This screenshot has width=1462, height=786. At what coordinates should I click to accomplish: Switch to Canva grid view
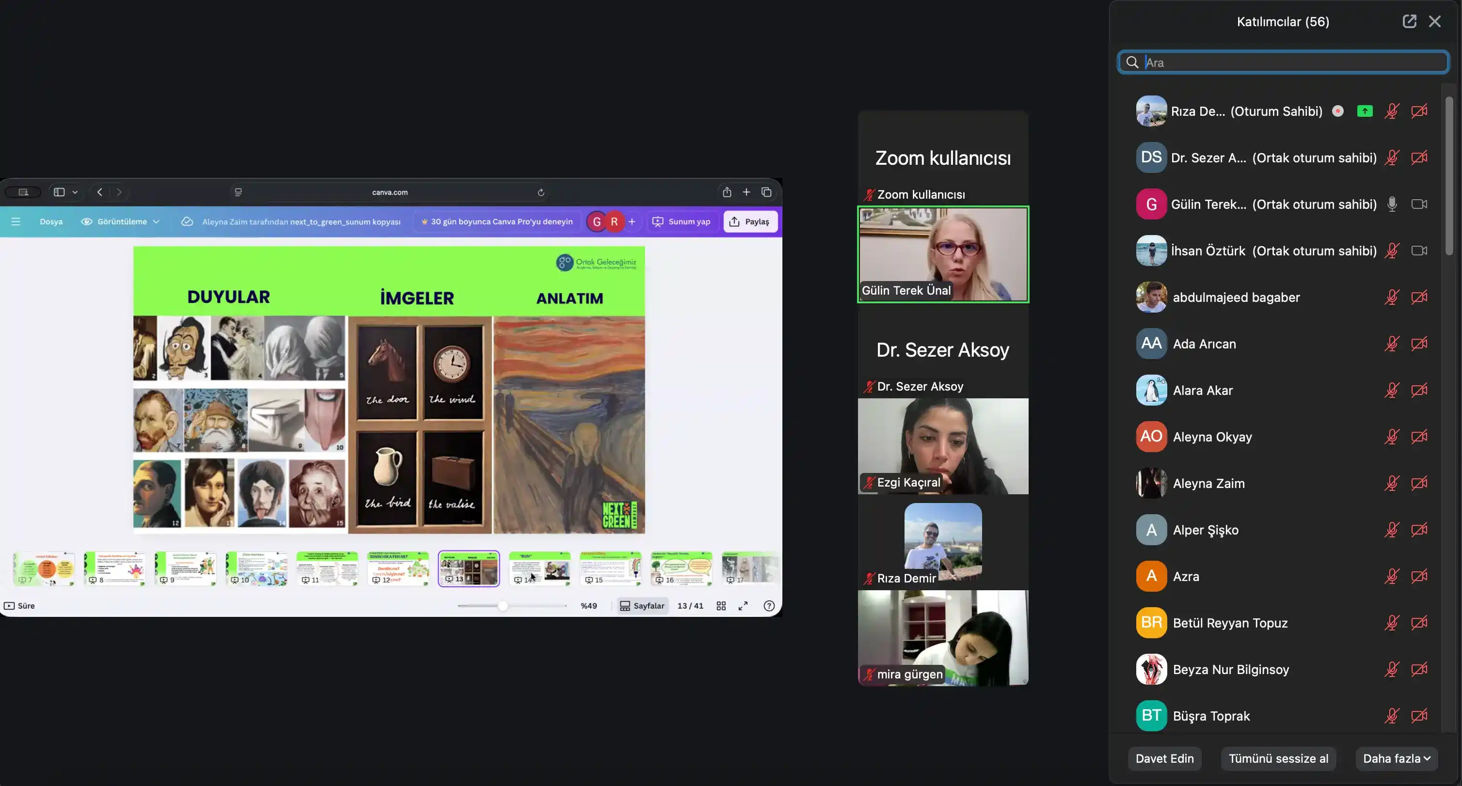[x=721, y=606]
